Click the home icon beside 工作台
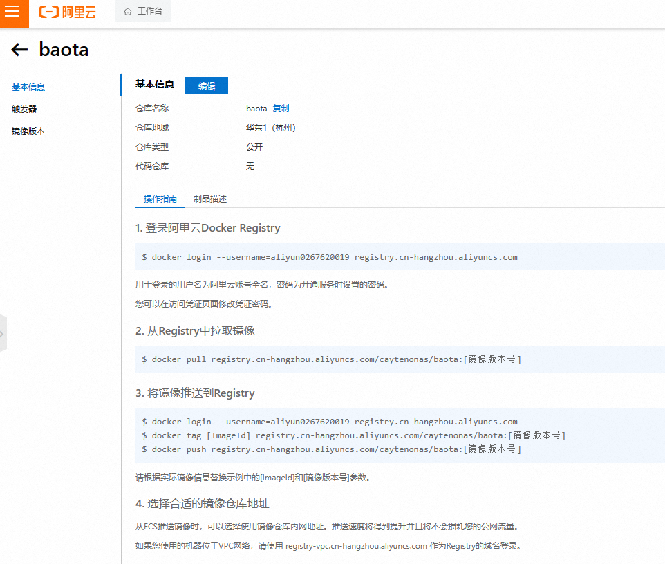 coord(128,12)
